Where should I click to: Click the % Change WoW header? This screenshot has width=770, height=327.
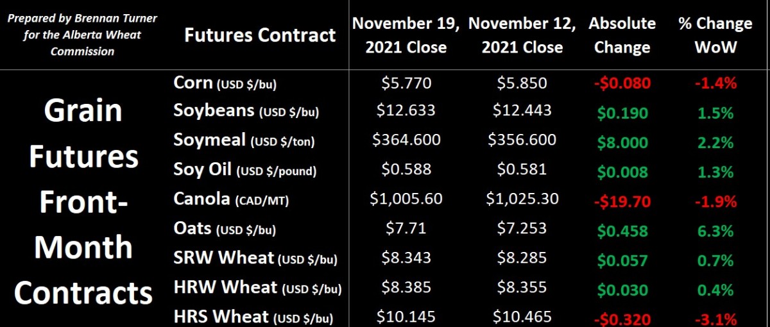point(715,35)
